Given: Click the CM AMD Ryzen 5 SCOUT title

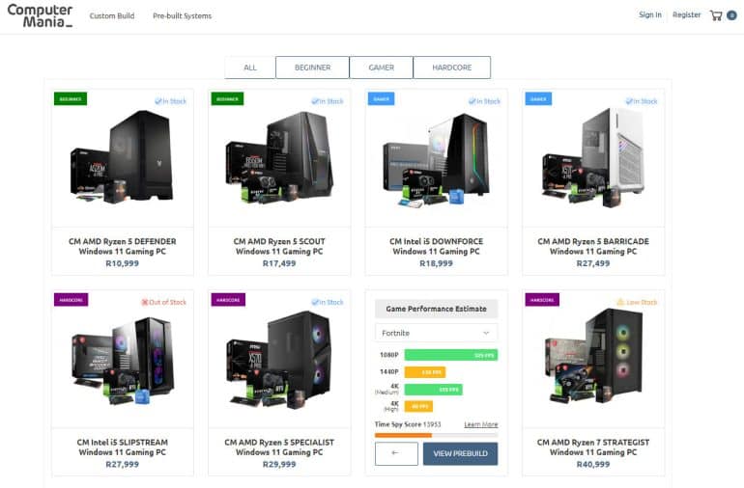Looking at the screenshot, I should (x=279, y=246).
